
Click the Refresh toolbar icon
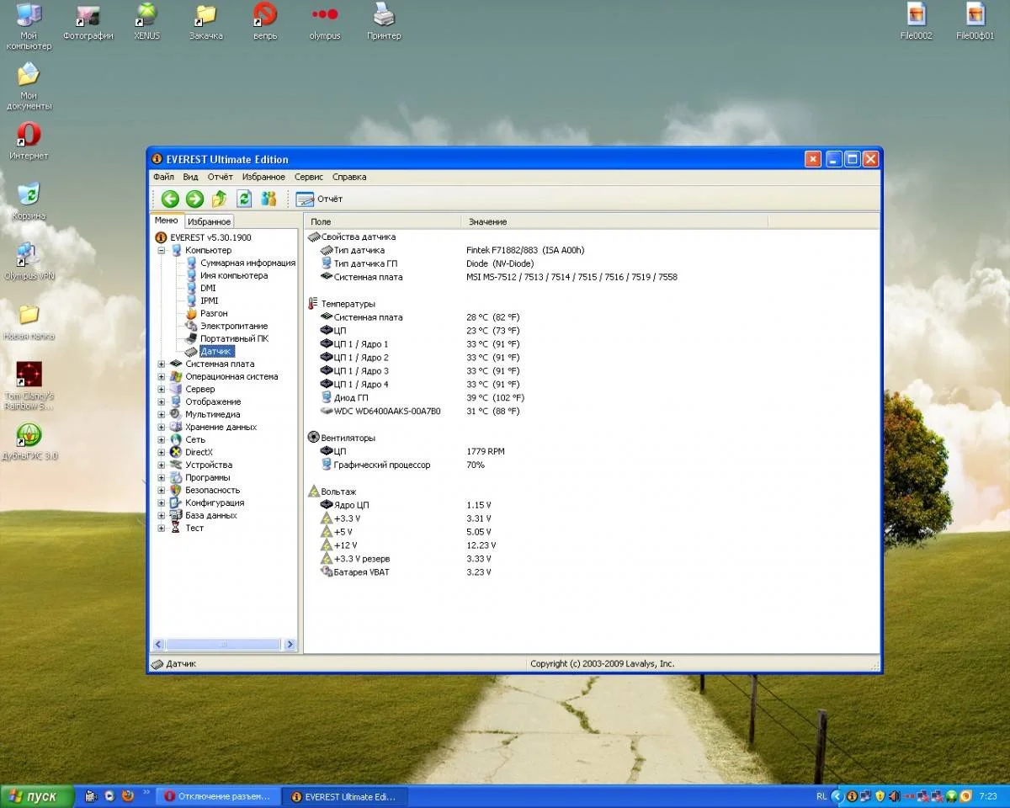click(x=244, y=199)
